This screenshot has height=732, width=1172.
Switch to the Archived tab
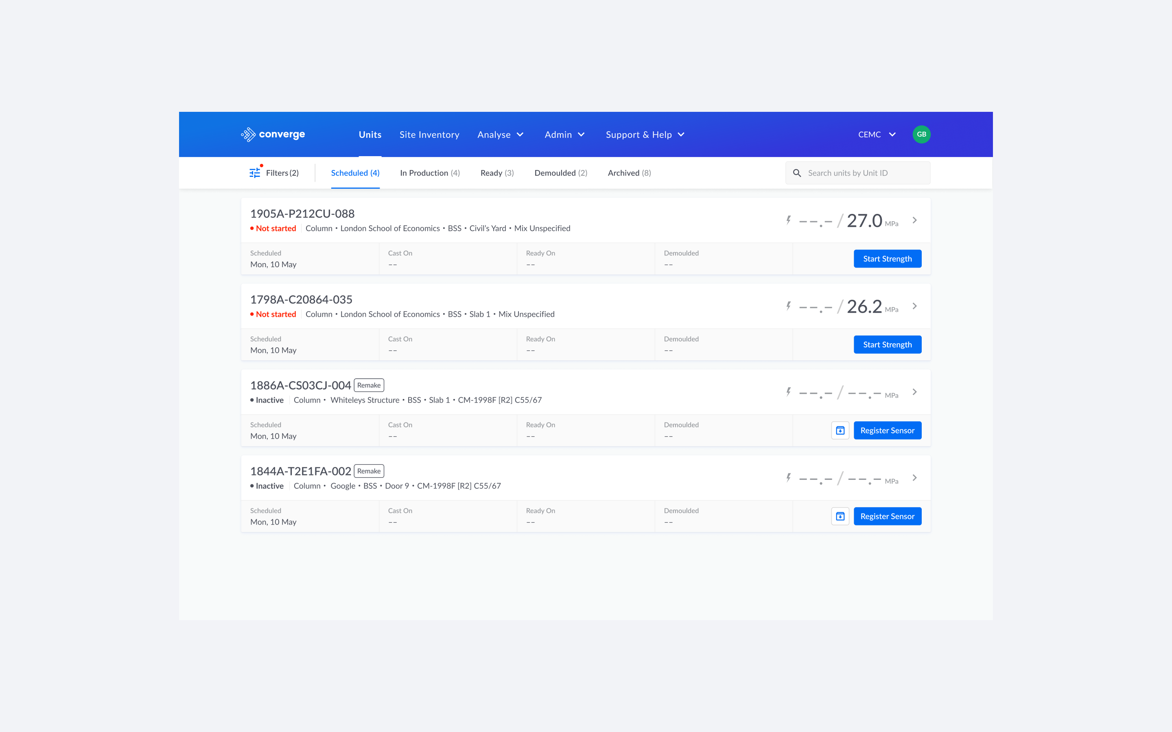[629, 173]
